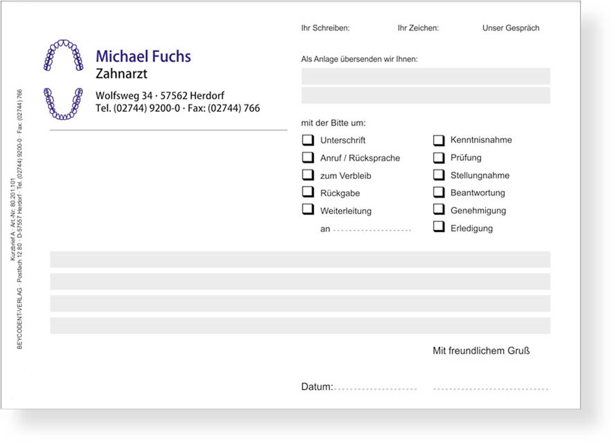Click the dotted line next to 'an'
615x444 pixels.
click(372, 230)
